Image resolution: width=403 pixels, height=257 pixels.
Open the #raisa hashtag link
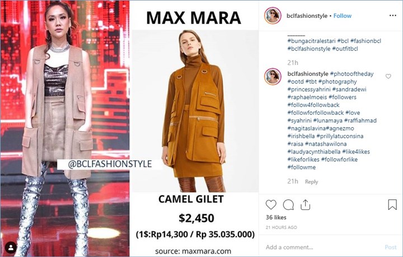coord(296,144)
